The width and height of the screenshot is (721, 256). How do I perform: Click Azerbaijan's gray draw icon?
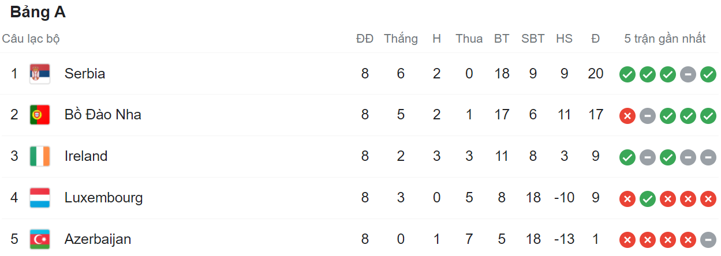point(708,240)
